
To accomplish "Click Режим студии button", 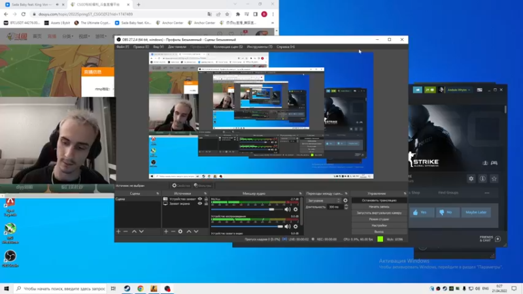I will click(x=379, y=220).
